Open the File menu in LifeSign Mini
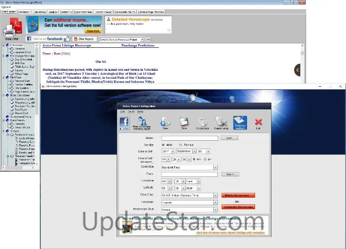Image resolution: width=346 pixels, height=249 pixels. 122,112
